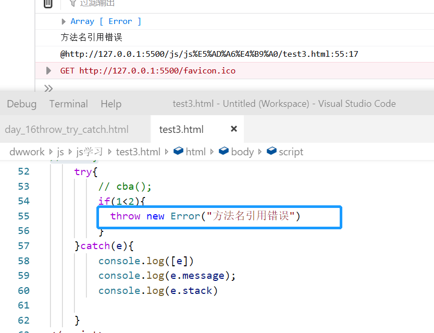Viewport: 434px width, 333px height.
Task: Select the test3.html editor tab
Action: 181,130
